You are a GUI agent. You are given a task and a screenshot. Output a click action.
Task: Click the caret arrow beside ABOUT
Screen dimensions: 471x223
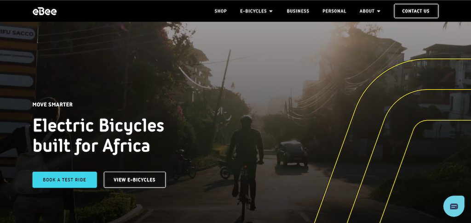[379, 11]
